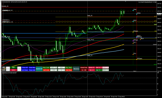162x98 pixels.
Task: Click the DH3 level marker
Action: tap(133, 21)
